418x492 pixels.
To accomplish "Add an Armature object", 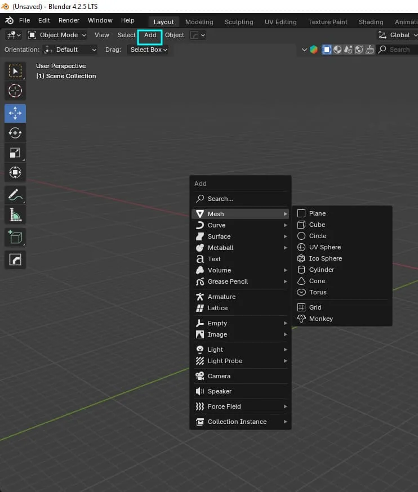I will click(x=240, y=297).
